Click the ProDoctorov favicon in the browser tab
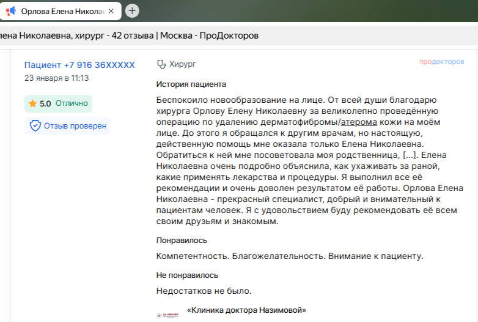This screenshot has width=478, height=322. click(10, 11)
